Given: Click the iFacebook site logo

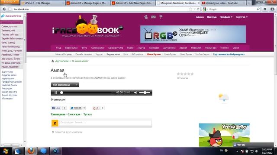Looking at the screenshot, I should click(88, 26).
